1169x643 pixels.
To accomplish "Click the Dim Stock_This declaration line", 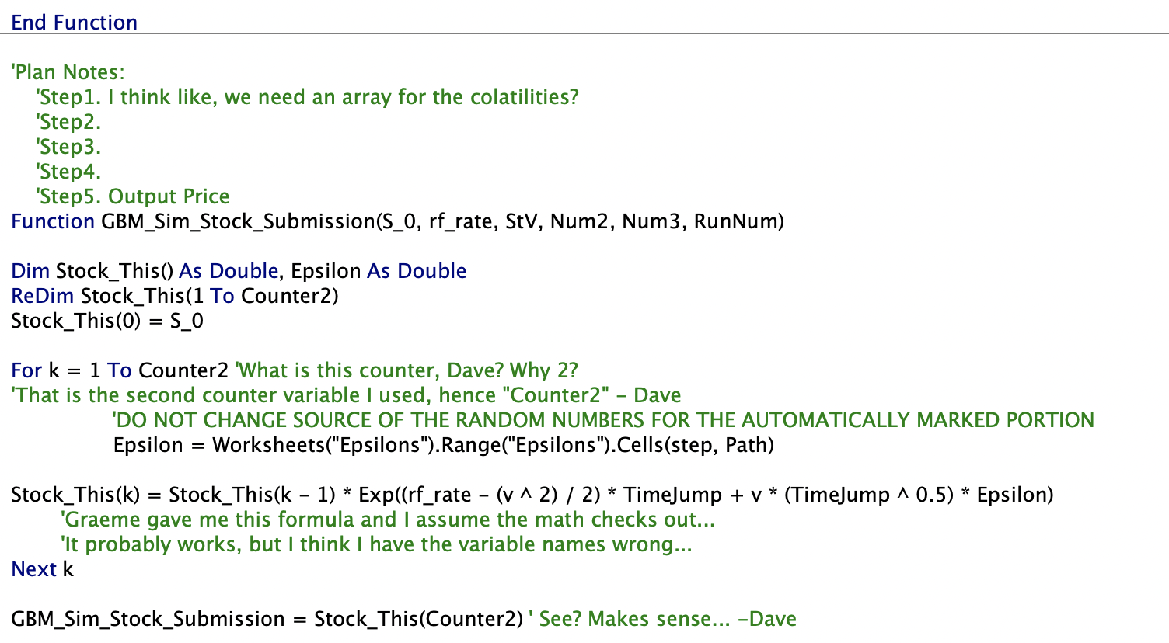I will click(237, 270).
